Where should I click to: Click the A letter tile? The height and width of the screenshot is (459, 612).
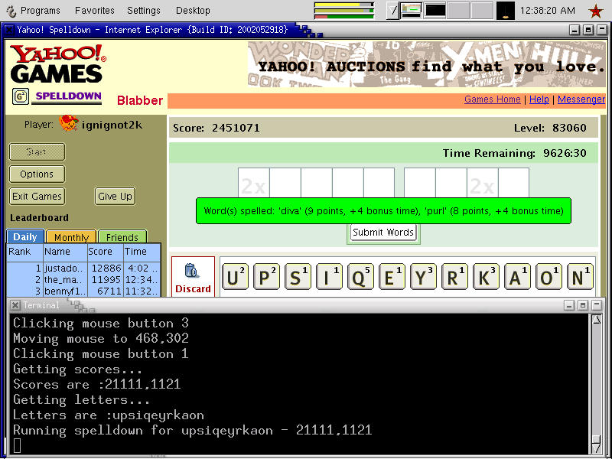pos(517,277)
